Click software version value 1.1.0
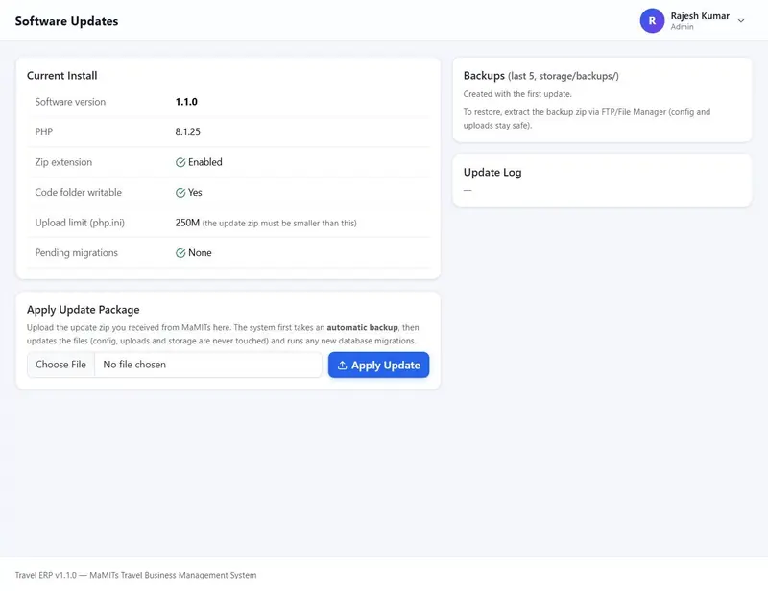 [x=186, y=102]
